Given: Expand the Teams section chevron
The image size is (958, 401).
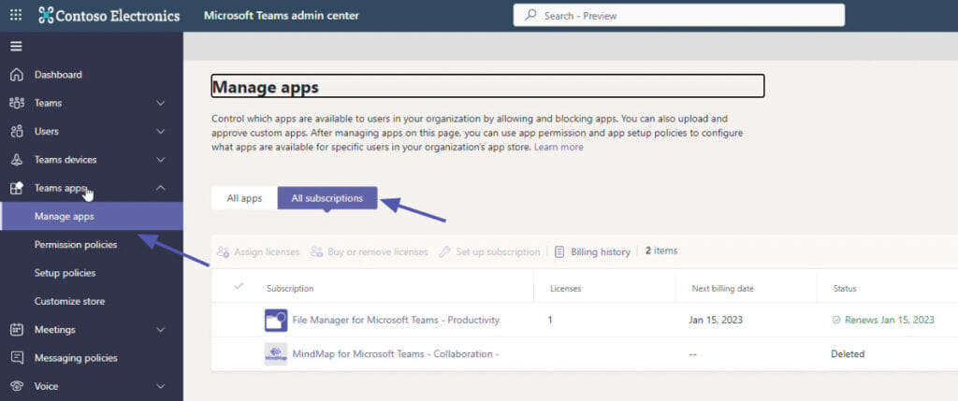Looking at the screenshot, I should (x=161, y=103).
